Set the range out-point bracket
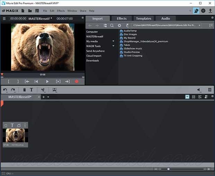The width and height of the screenshot is (215, 176). point(18,82)
